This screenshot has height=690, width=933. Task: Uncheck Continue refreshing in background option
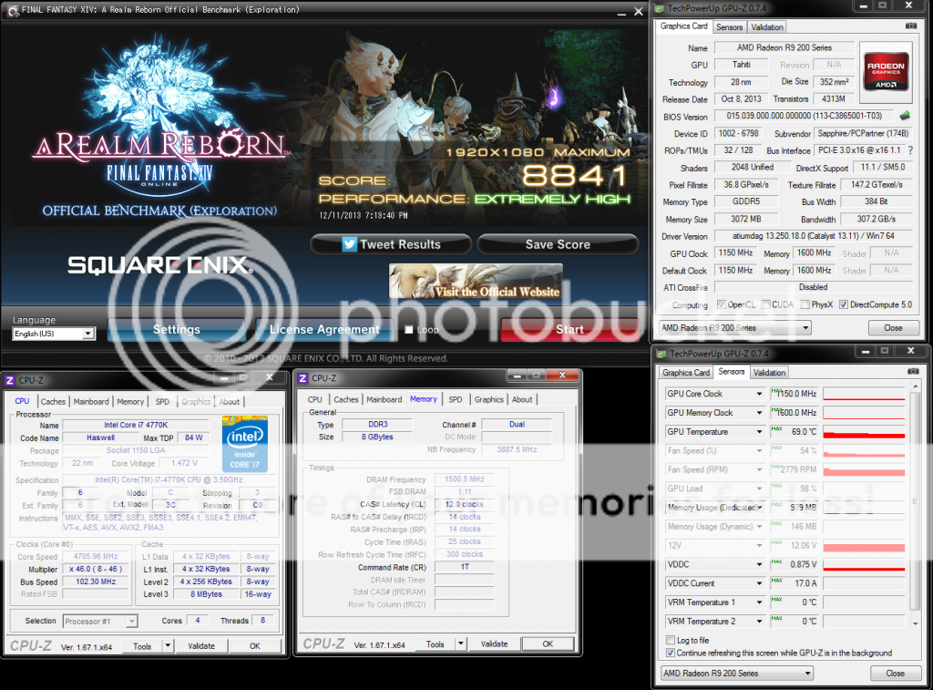click(x=672, y=653)
